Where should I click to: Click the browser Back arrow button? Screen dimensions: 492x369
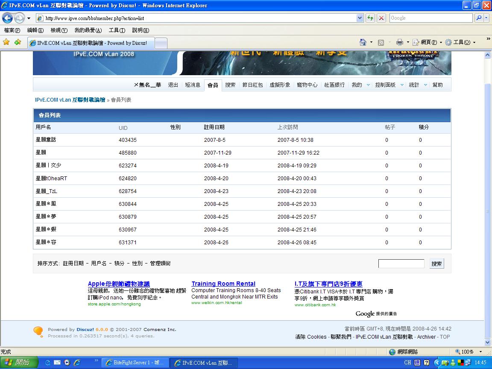pos(8,18)
